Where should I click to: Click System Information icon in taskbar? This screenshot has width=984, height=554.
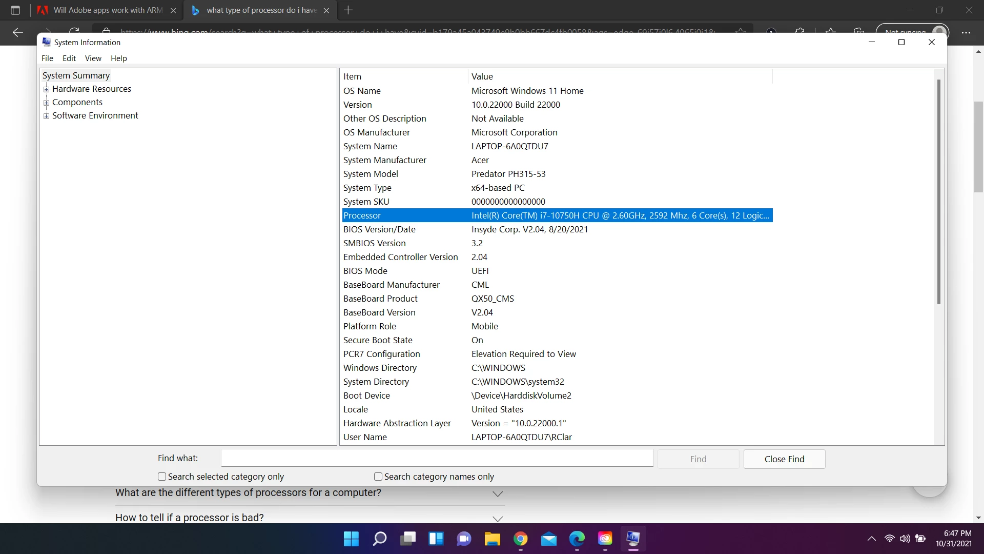[633, 539]
